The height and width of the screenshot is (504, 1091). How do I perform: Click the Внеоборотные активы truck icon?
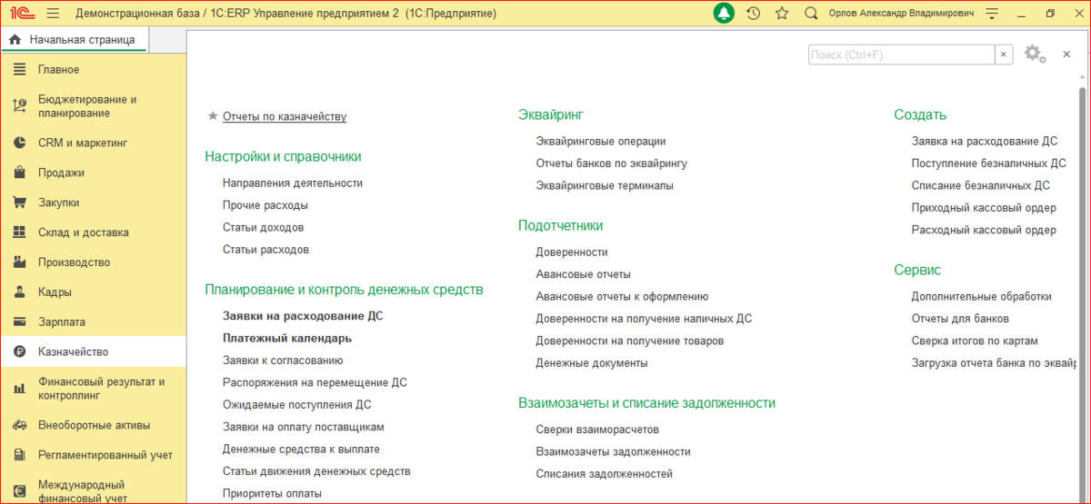(19, 425)
